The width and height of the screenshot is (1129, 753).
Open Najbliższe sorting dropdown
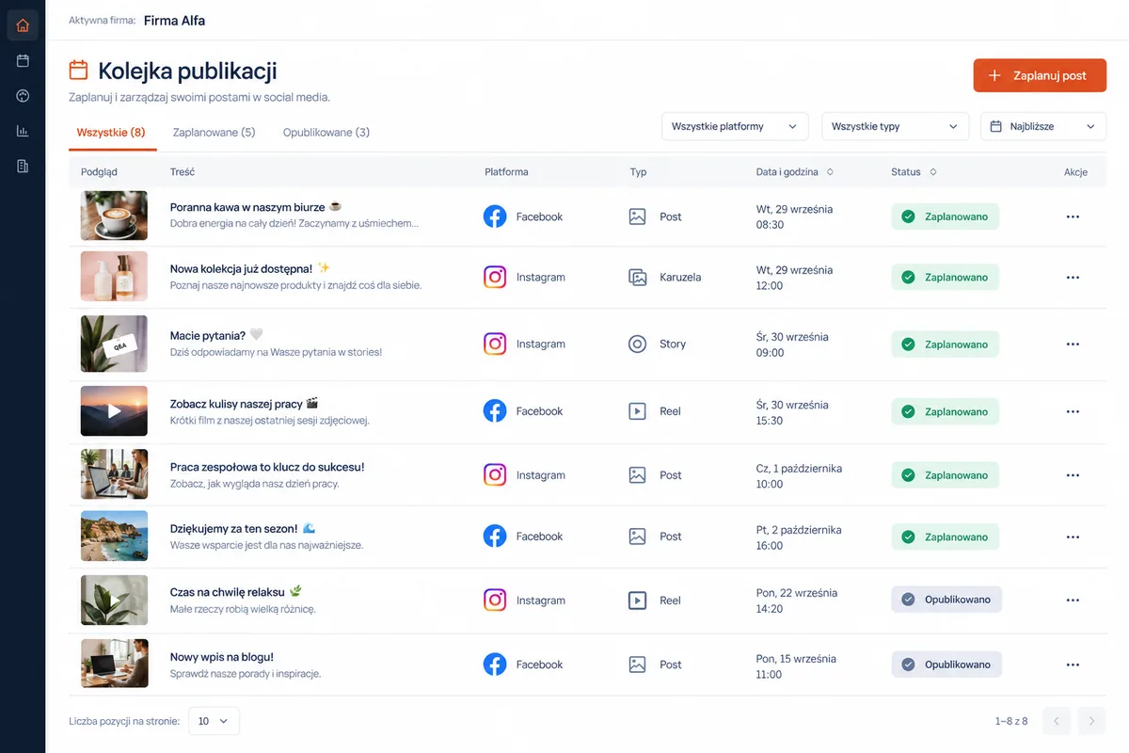(x=1043, y=126)
